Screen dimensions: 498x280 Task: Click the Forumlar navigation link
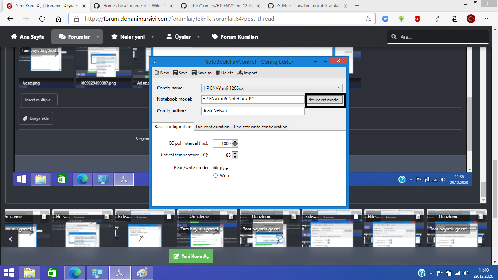(x=74, y=37)
